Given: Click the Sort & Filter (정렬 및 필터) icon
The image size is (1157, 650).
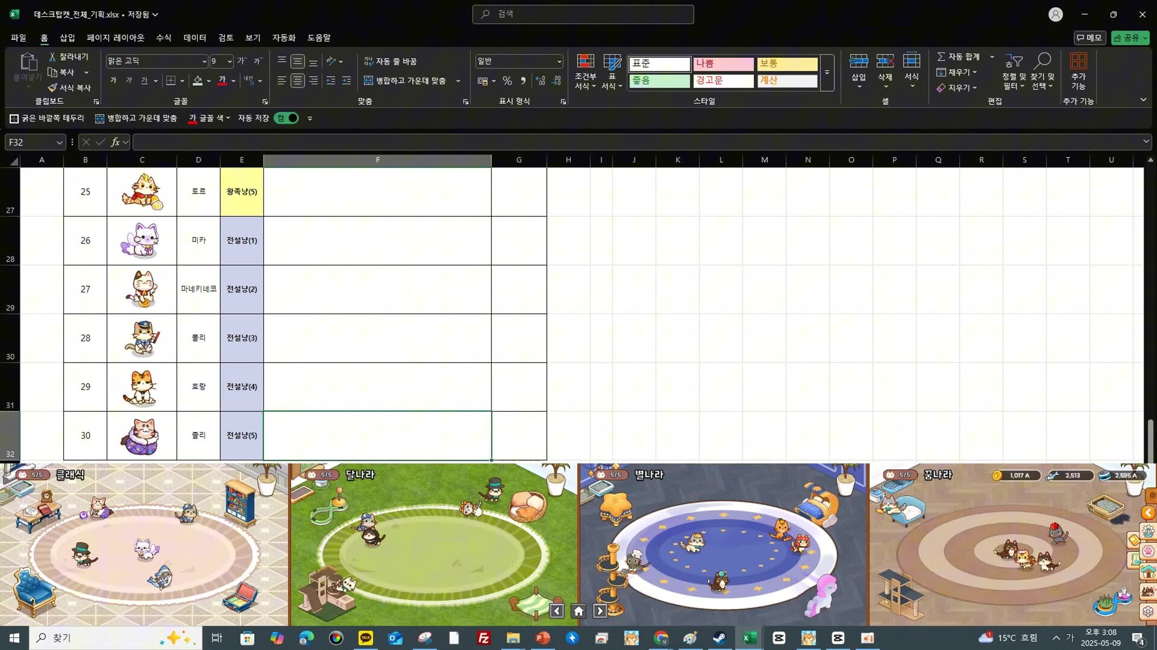Looking at the screenshot, I should (x=1014, y=61).
